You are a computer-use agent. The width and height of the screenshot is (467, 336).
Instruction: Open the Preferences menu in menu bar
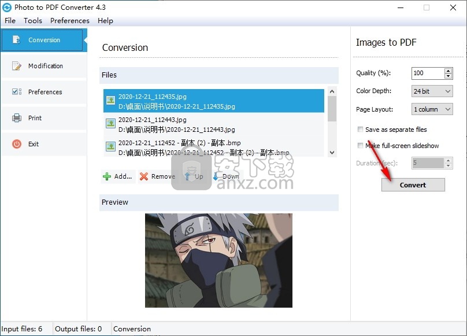pos(70,21)
